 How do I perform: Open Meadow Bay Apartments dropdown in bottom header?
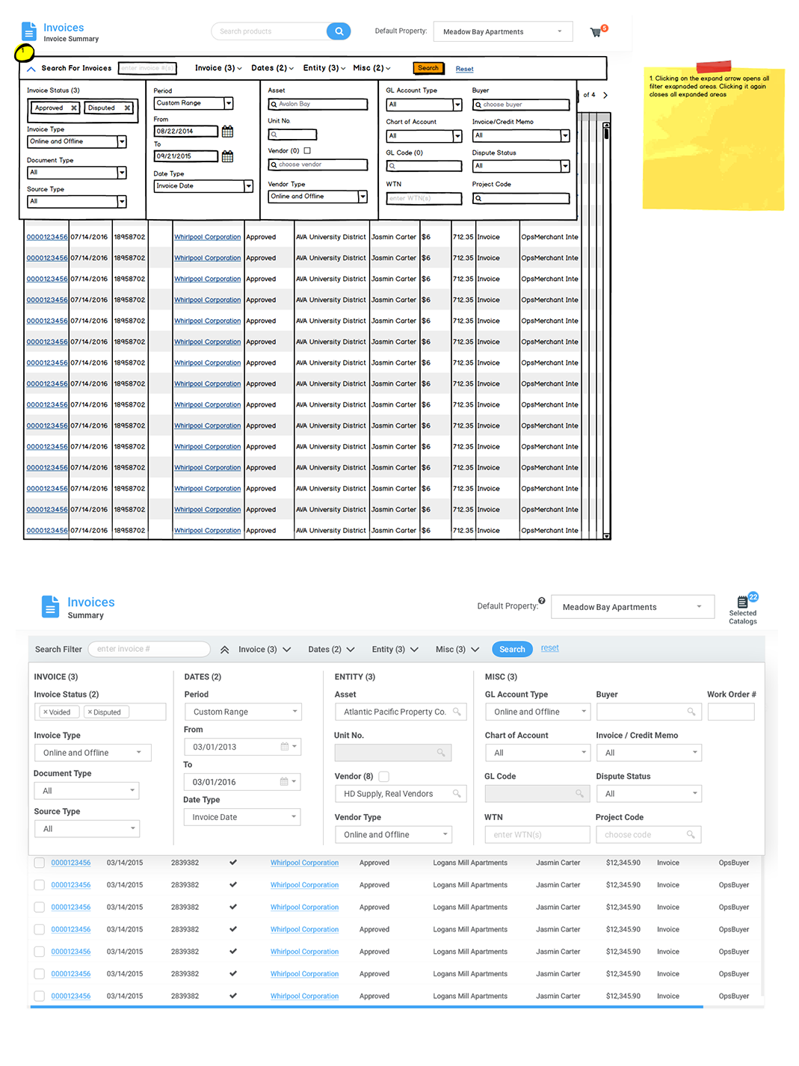[633, 607]
